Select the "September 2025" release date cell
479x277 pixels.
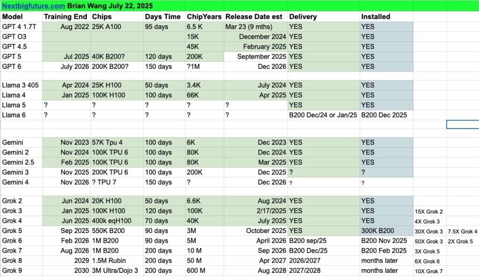256,57
